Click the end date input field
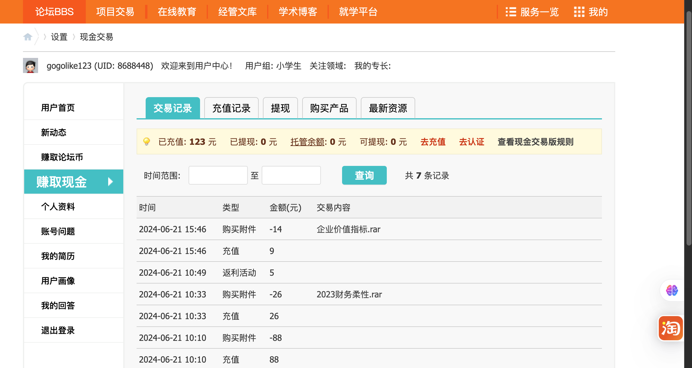This screenshot has height=368, width=692. (x=291, y=175)
